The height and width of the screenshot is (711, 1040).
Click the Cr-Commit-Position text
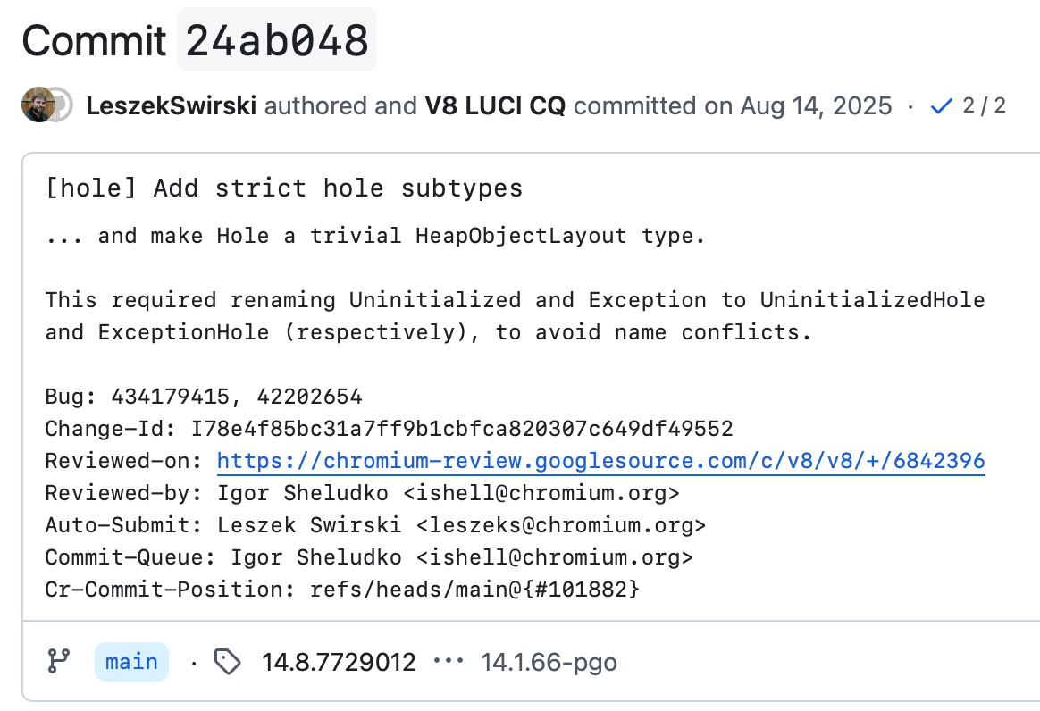tap(342, 589)
